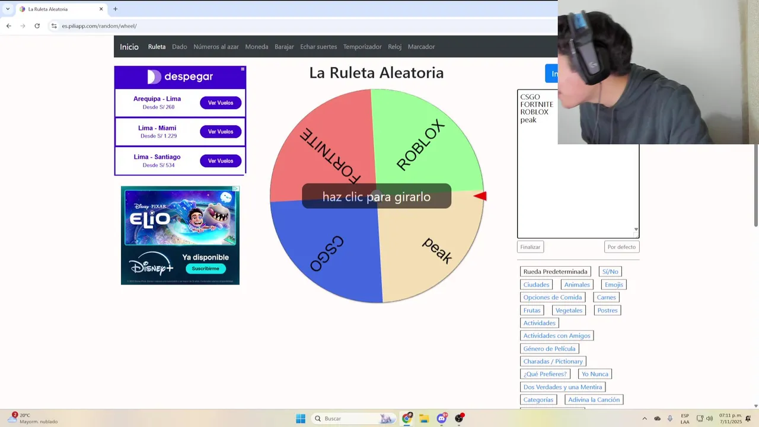Click the Por defecto button

click(x=621, y=247)
